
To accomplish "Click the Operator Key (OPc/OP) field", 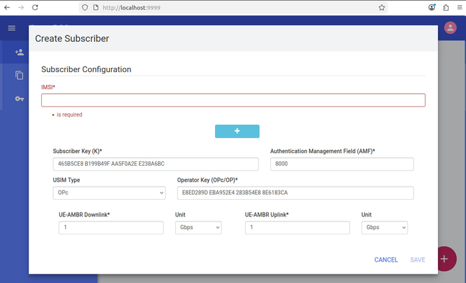I will click(295, 193).
